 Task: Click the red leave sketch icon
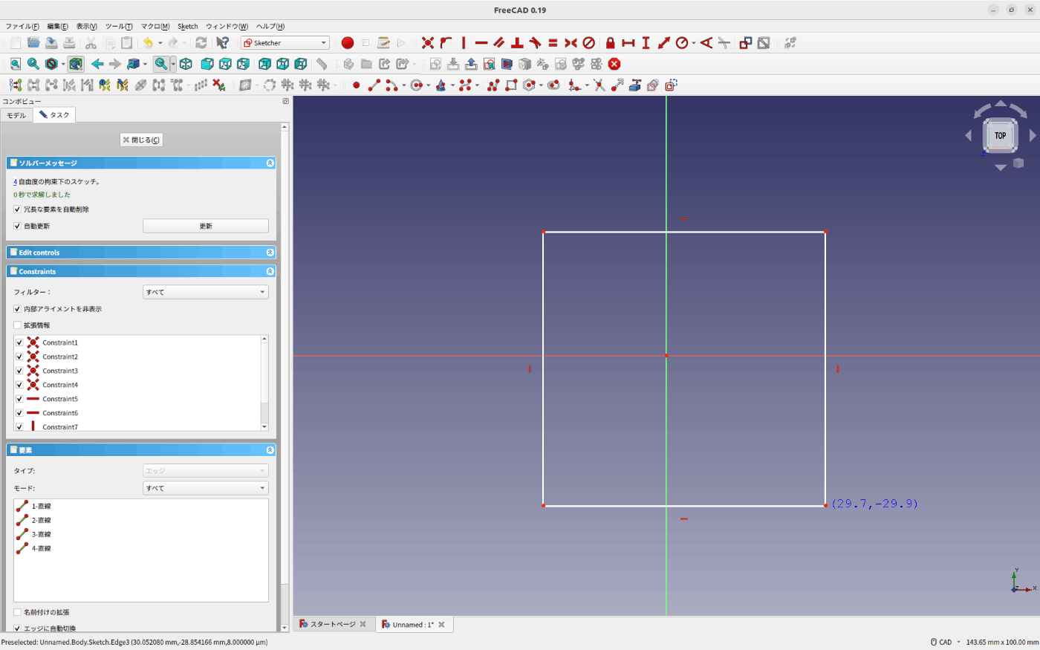click(614, 64)
